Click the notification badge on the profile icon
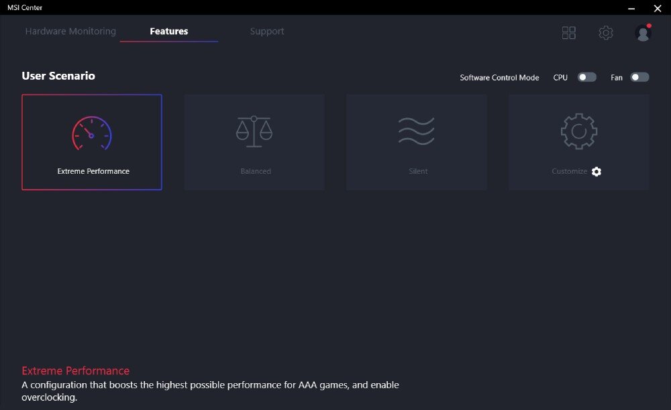The width and height of the screenshot is (671, 410). click(649, 25)
